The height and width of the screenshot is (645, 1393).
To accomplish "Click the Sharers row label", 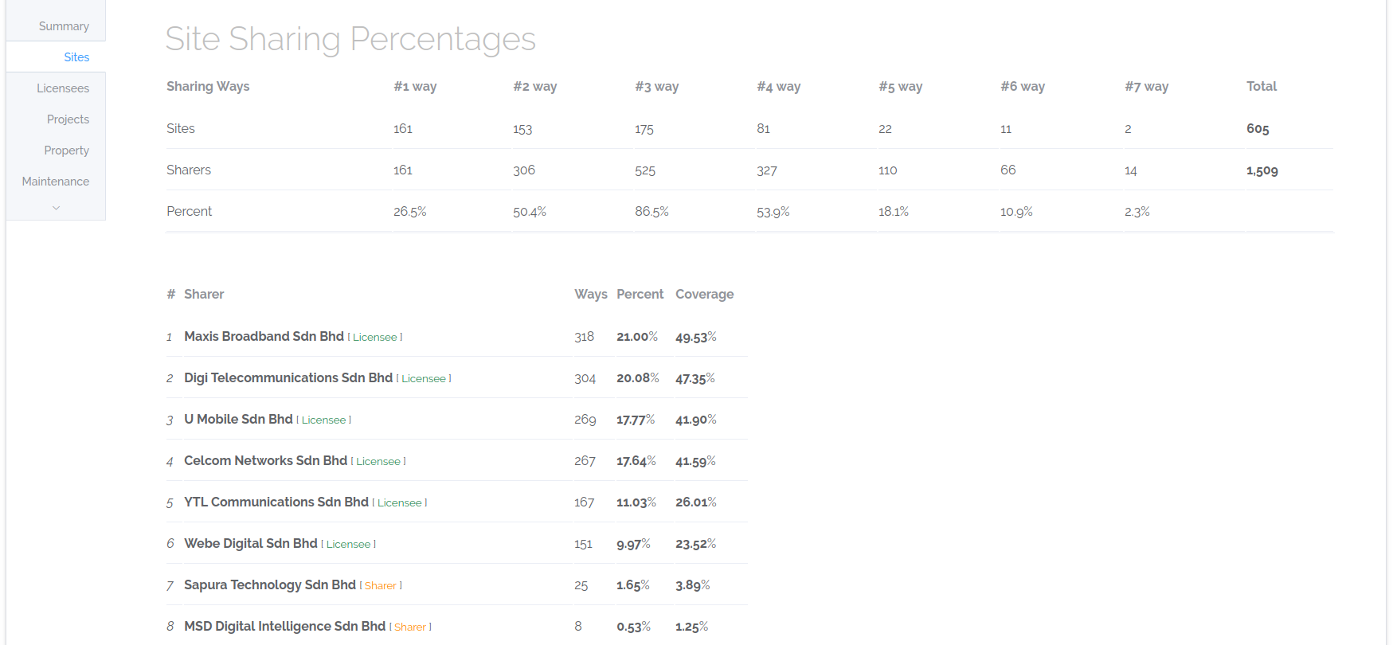I will click(x=189, y=170).
